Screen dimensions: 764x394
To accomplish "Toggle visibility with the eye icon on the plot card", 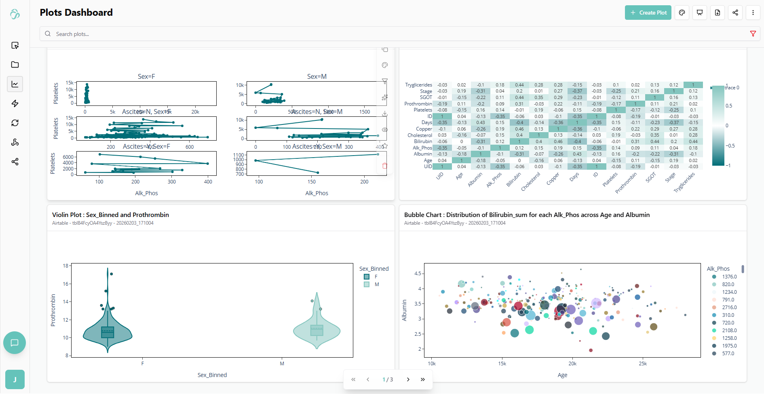I will [384, 129].
